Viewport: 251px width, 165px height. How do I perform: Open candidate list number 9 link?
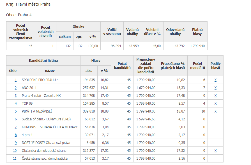point(15,143)
